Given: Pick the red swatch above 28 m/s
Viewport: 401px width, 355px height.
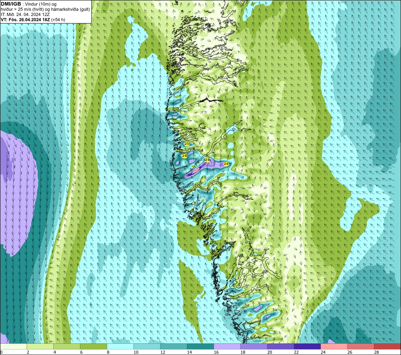Looking at the screenshot, I should pos(387,346).
